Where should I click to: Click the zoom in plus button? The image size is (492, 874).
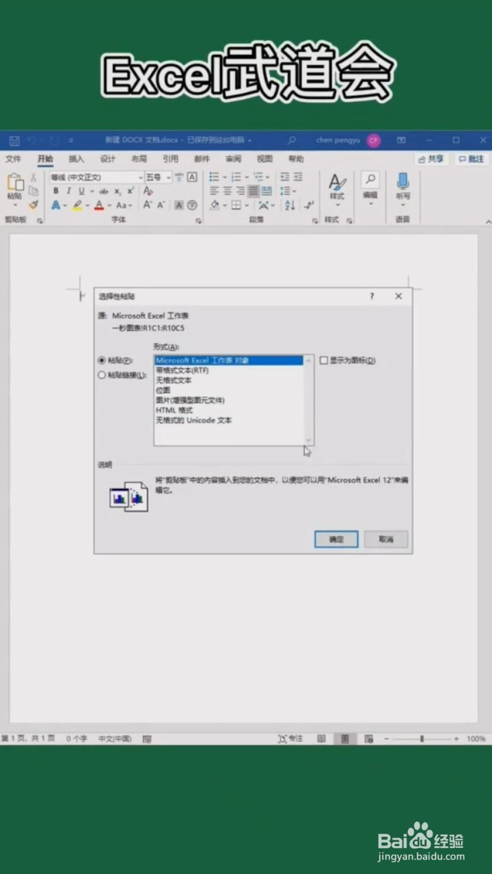tap(456, 739)
